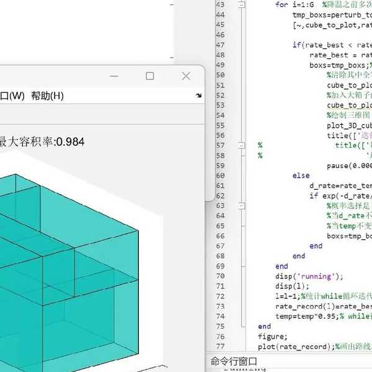The image size is (372, 372).
Task: Click line number 74 in the editor
Action: click(x=220, y=316)
